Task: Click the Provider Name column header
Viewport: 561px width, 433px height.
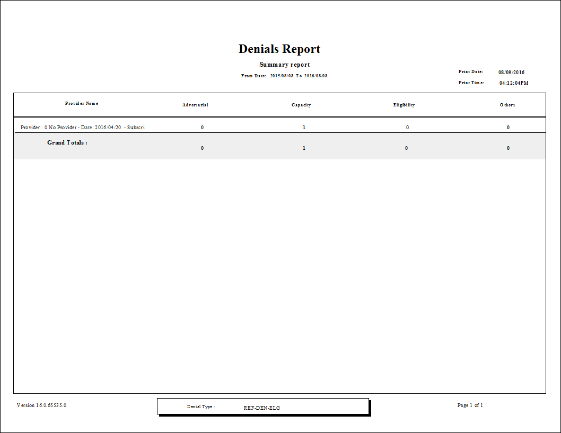Action: (81, 103)
